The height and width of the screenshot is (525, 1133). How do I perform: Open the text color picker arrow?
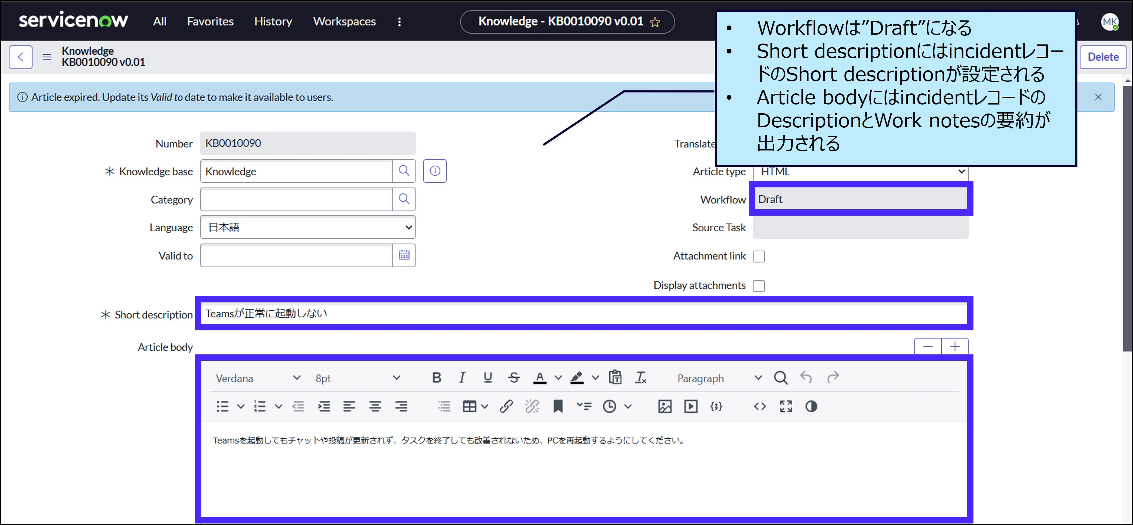(558, 378)
